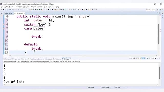Open the Project menu
Image resolution: width=164 pixels, height=92 pixels.
40,7
